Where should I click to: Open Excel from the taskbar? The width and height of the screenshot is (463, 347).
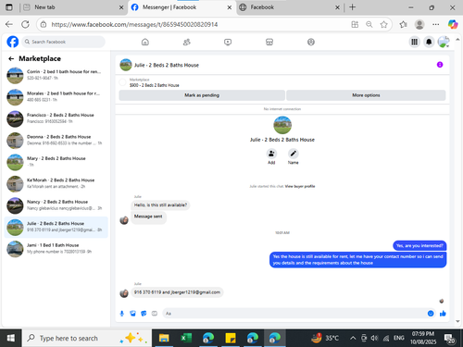point(186,338)
